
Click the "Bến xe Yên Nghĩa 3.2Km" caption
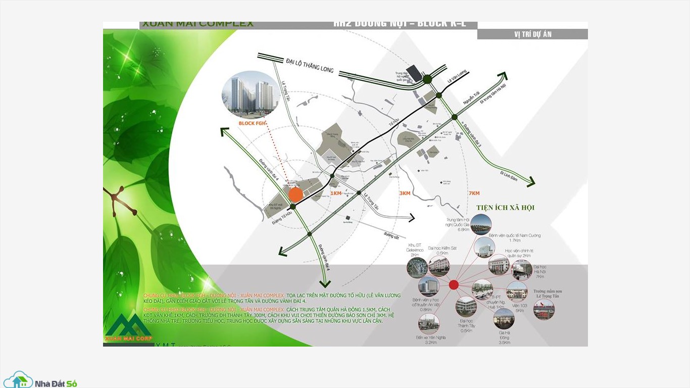tap(431, 340)
